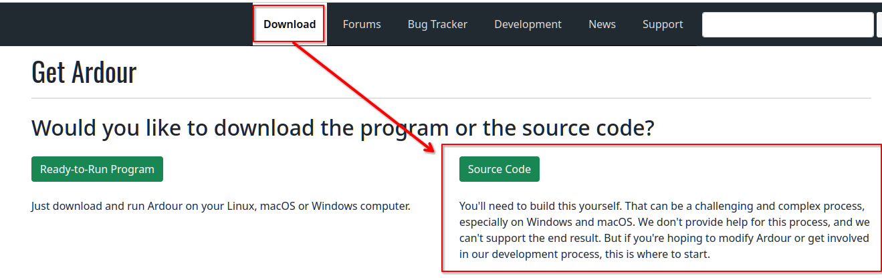882x278 pixels.
Task: Focus the search field in the navbar
Action: (x=788, y=24)
